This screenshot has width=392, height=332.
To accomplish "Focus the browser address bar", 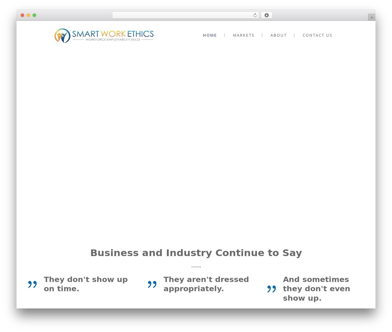I will [185, 15].
